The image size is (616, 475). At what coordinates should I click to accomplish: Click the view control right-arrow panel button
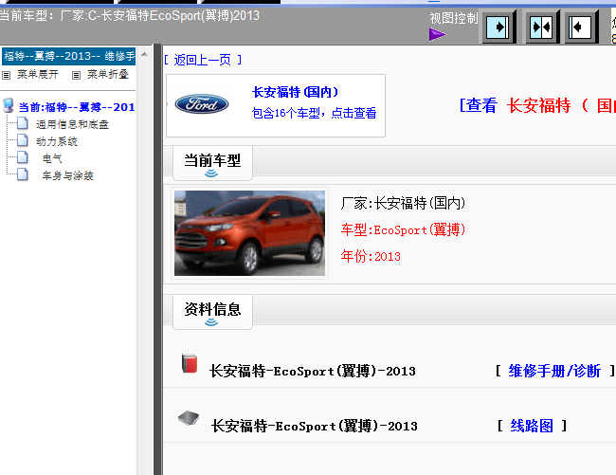498,27
